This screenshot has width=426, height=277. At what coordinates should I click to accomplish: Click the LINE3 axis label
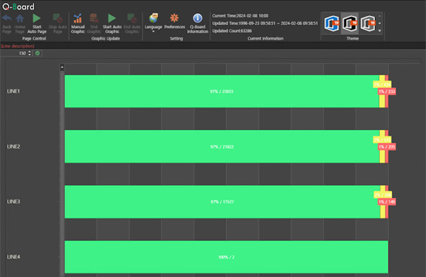13,202
